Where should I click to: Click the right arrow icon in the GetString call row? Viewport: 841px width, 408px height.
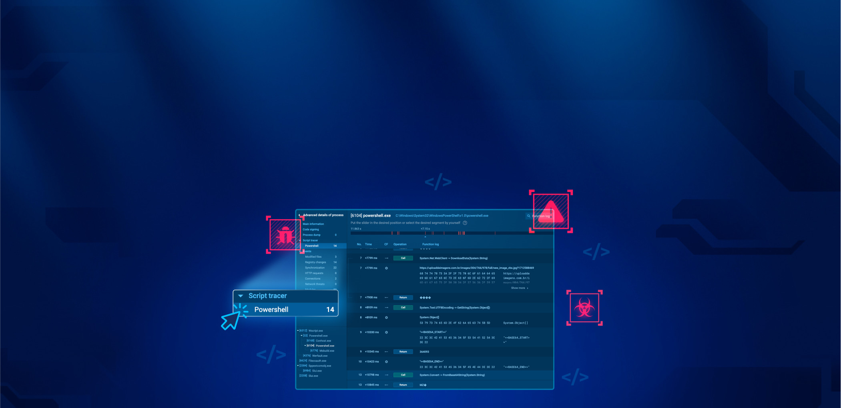pos(386,308)
